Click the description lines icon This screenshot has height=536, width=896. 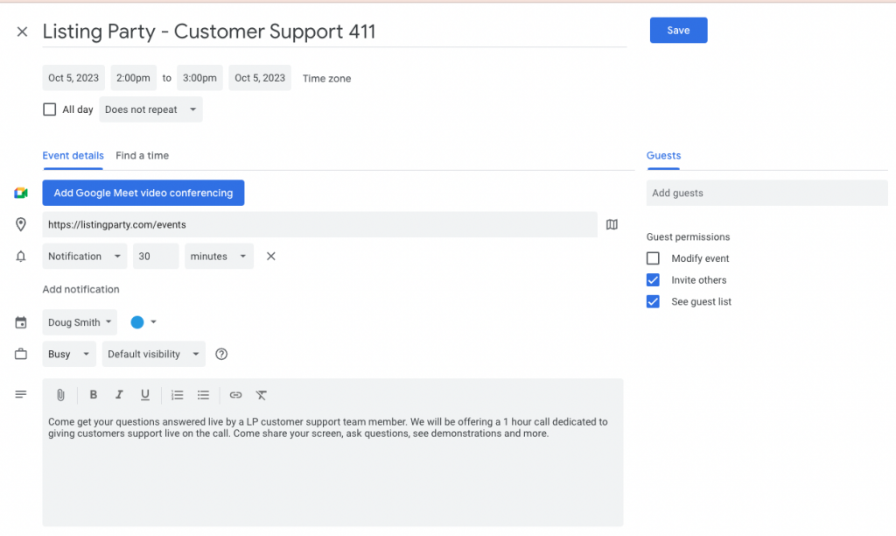[x=21, y=394]
